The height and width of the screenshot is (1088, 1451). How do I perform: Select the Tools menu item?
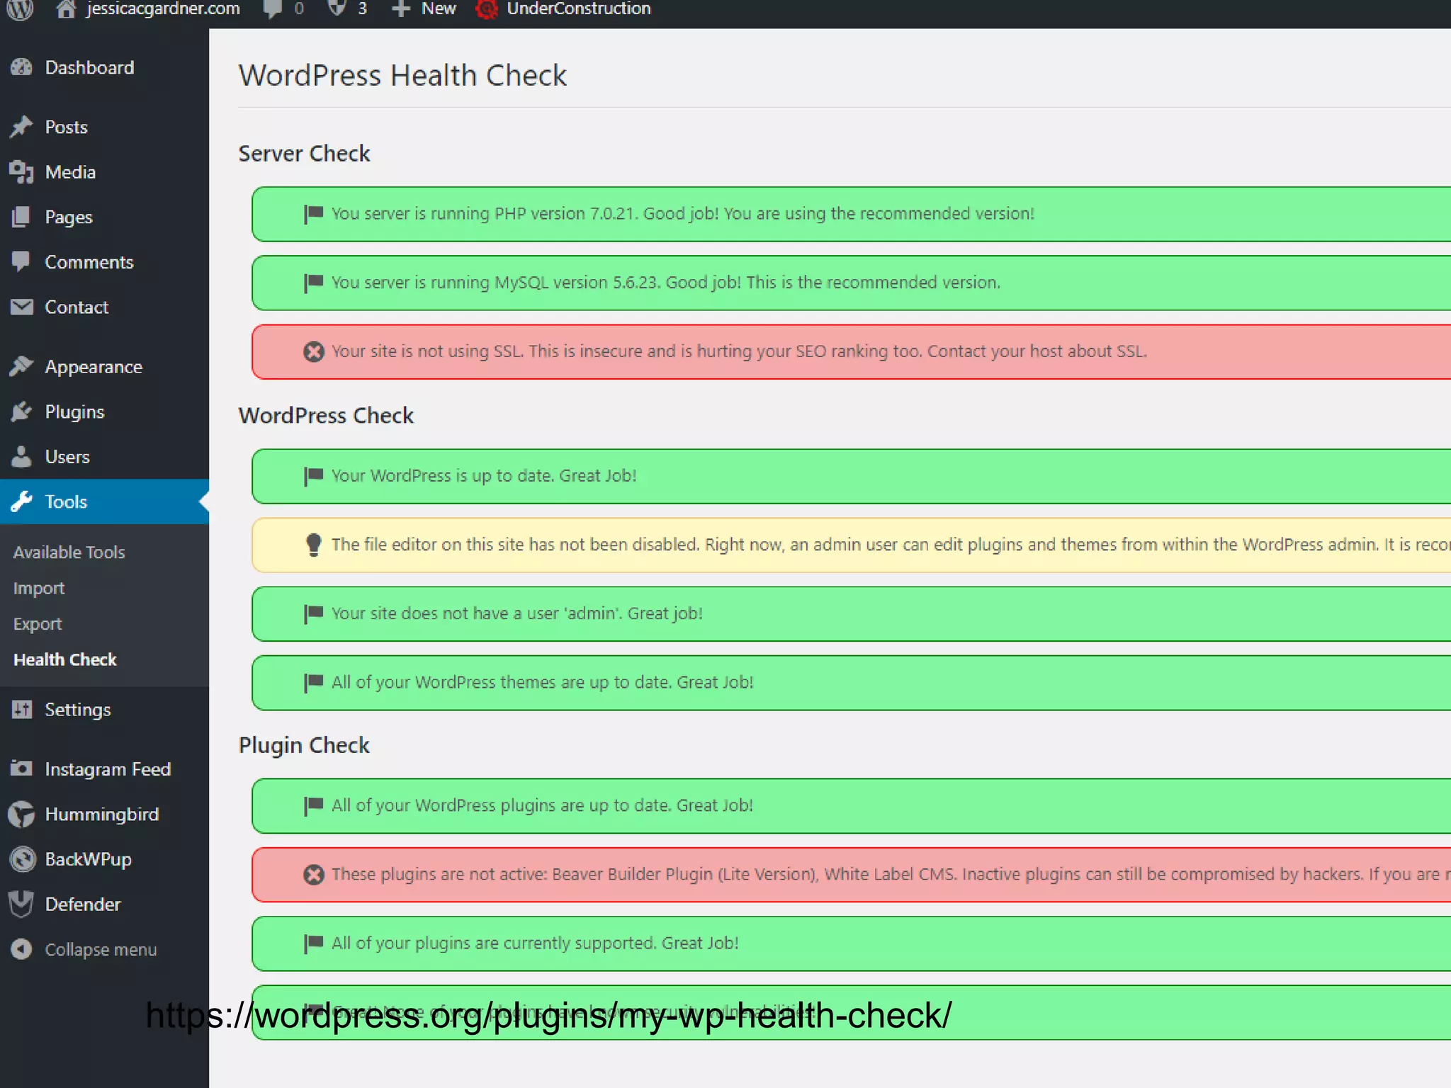pyautogui.click(x=66, y=501)
